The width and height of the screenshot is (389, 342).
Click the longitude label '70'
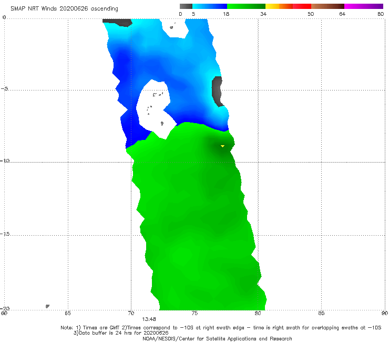click(x=131, y=313)
